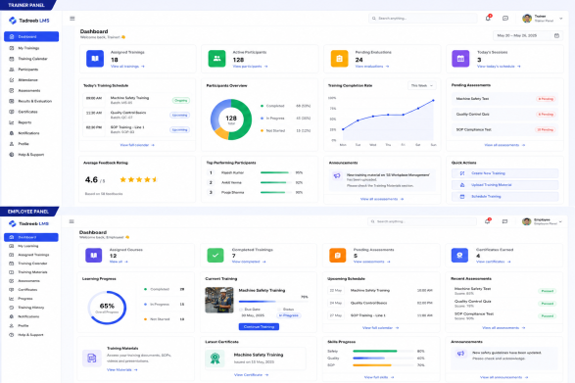Click Upload Training Material quick action

tap(504, 185)
